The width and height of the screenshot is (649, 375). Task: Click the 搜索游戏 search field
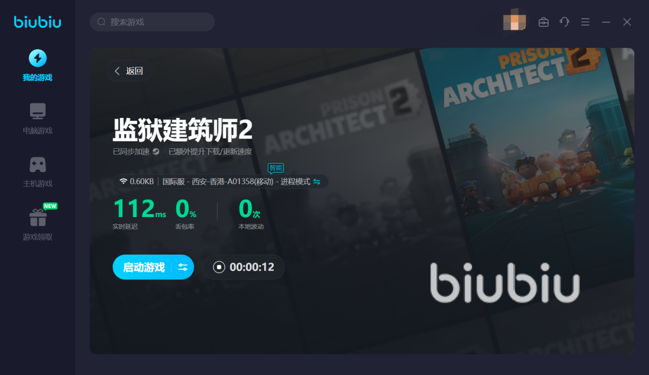(152, 22)
